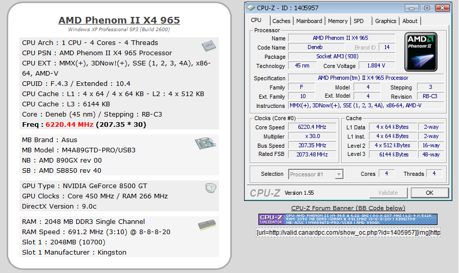Maximize the CPU-Z window

[427, 8]
